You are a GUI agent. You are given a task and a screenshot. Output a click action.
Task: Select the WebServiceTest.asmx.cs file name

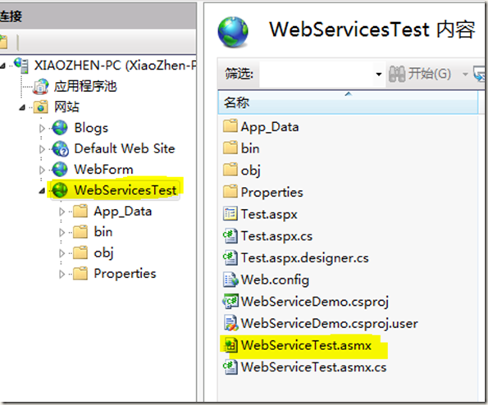313,367
